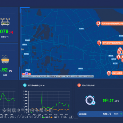Select the second carousel page indicator

[76, 119]
